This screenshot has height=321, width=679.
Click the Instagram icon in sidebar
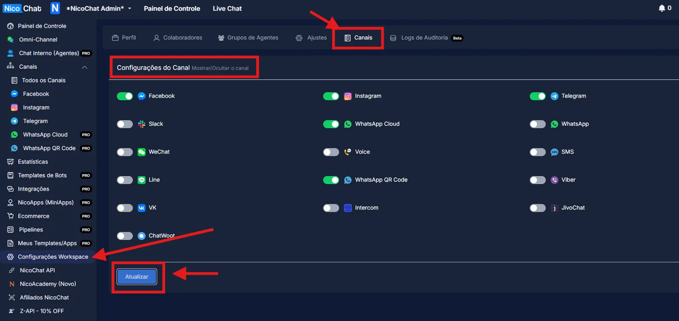(x=14, y=107)
